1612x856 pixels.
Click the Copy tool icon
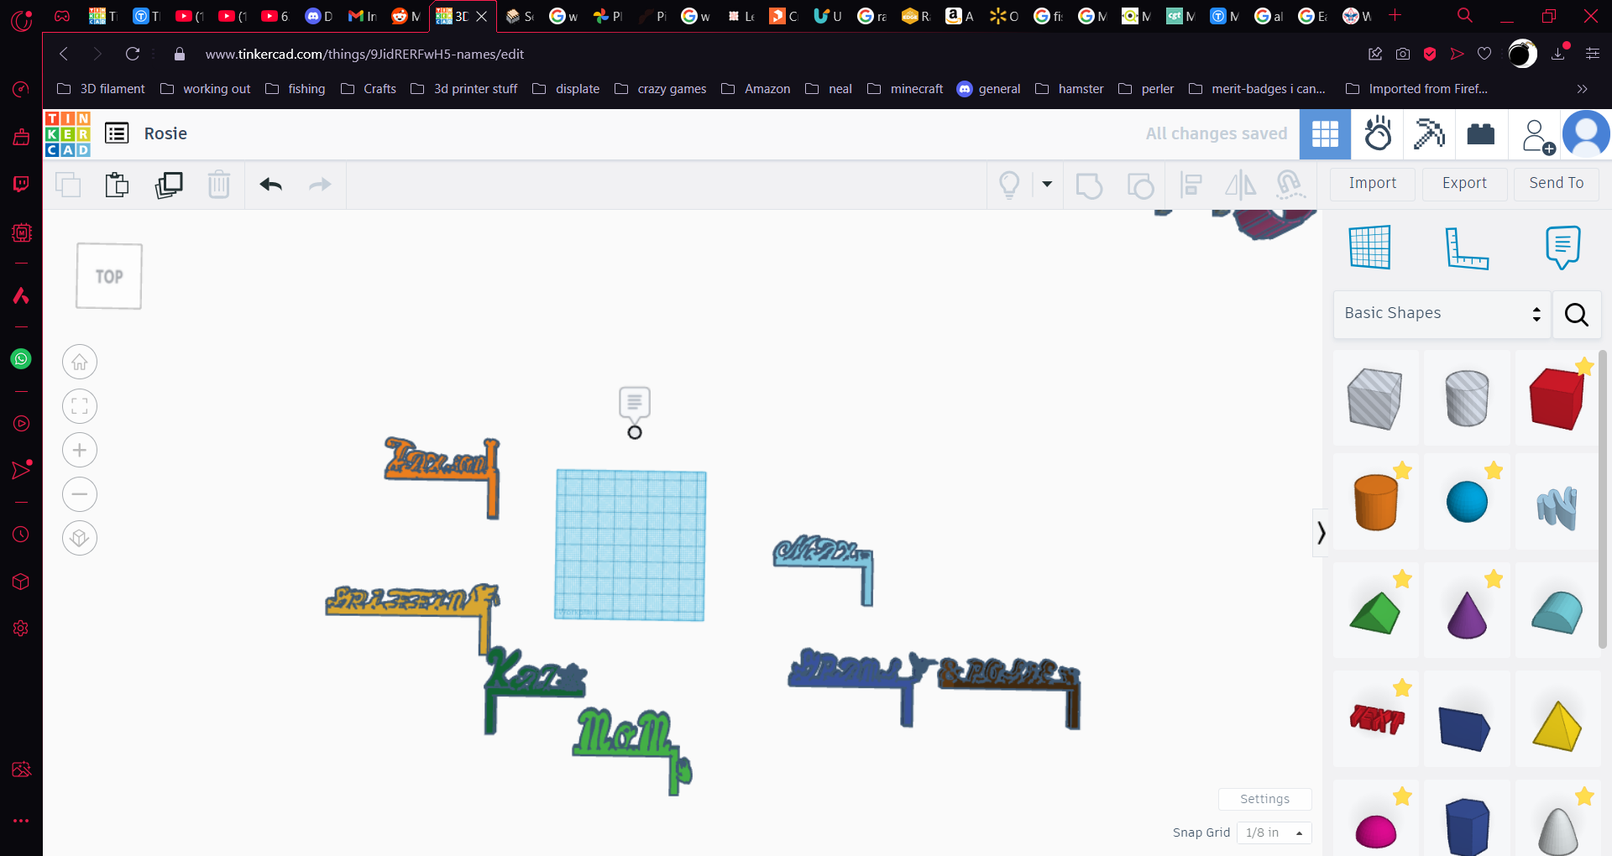point(68,185)
